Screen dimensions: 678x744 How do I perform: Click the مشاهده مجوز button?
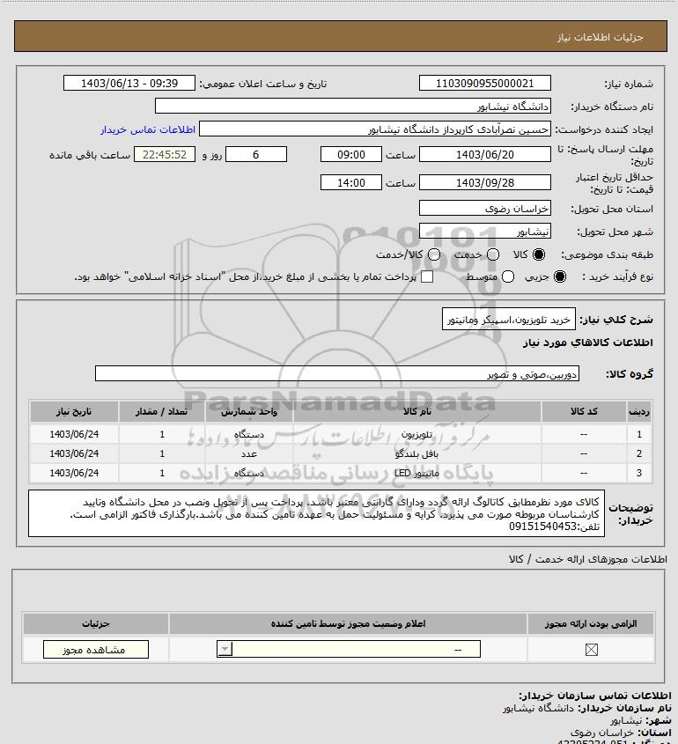click(x=95, y=650)
